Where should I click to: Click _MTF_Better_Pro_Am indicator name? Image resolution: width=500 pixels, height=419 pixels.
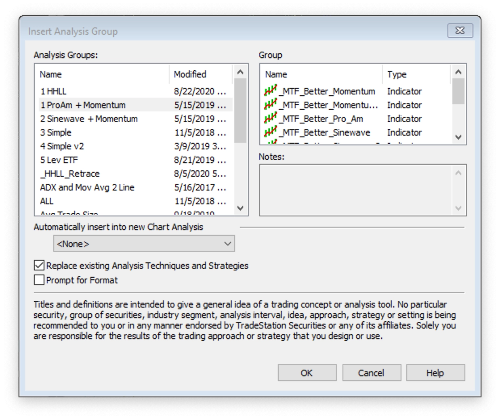click(x=321, y=119)
